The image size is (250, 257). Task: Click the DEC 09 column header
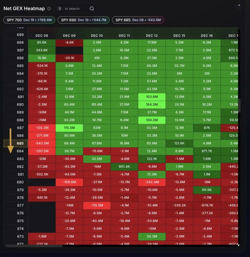click(69, 36)
